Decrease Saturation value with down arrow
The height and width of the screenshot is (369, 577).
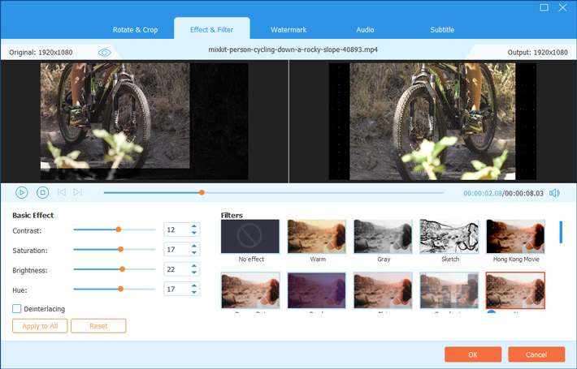coord(193,254)
